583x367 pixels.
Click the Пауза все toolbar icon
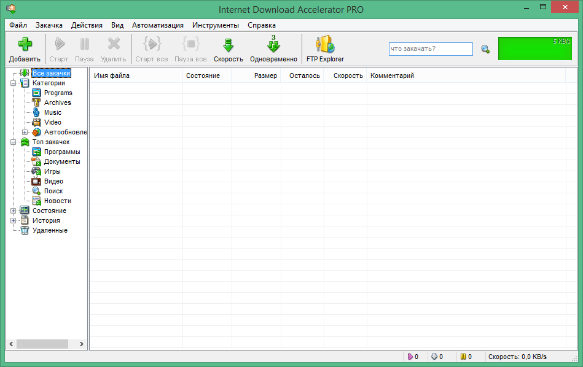coord(190,44)
